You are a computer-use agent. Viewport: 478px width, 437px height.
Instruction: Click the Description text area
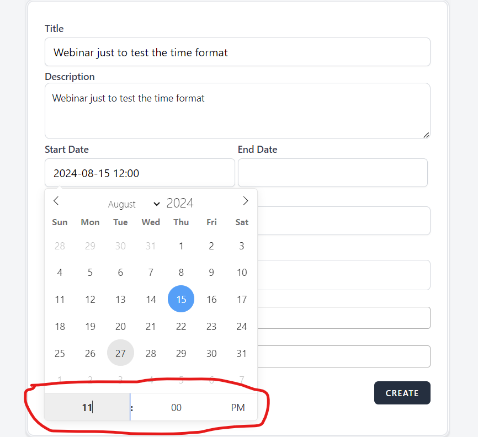237,110
